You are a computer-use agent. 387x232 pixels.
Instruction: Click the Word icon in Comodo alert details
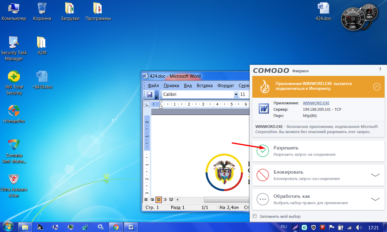coord(264,109)
